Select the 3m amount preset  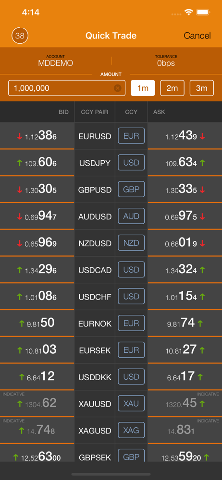pyautogui.click(x=202, y=88)
